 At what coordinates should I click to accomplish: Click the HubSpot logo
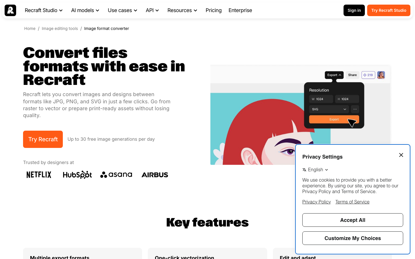point(77,175)
